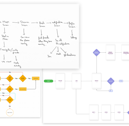Click the handwritten 'notification Screen' text
The height and width of the screenshot is (126, 129).
57,24
